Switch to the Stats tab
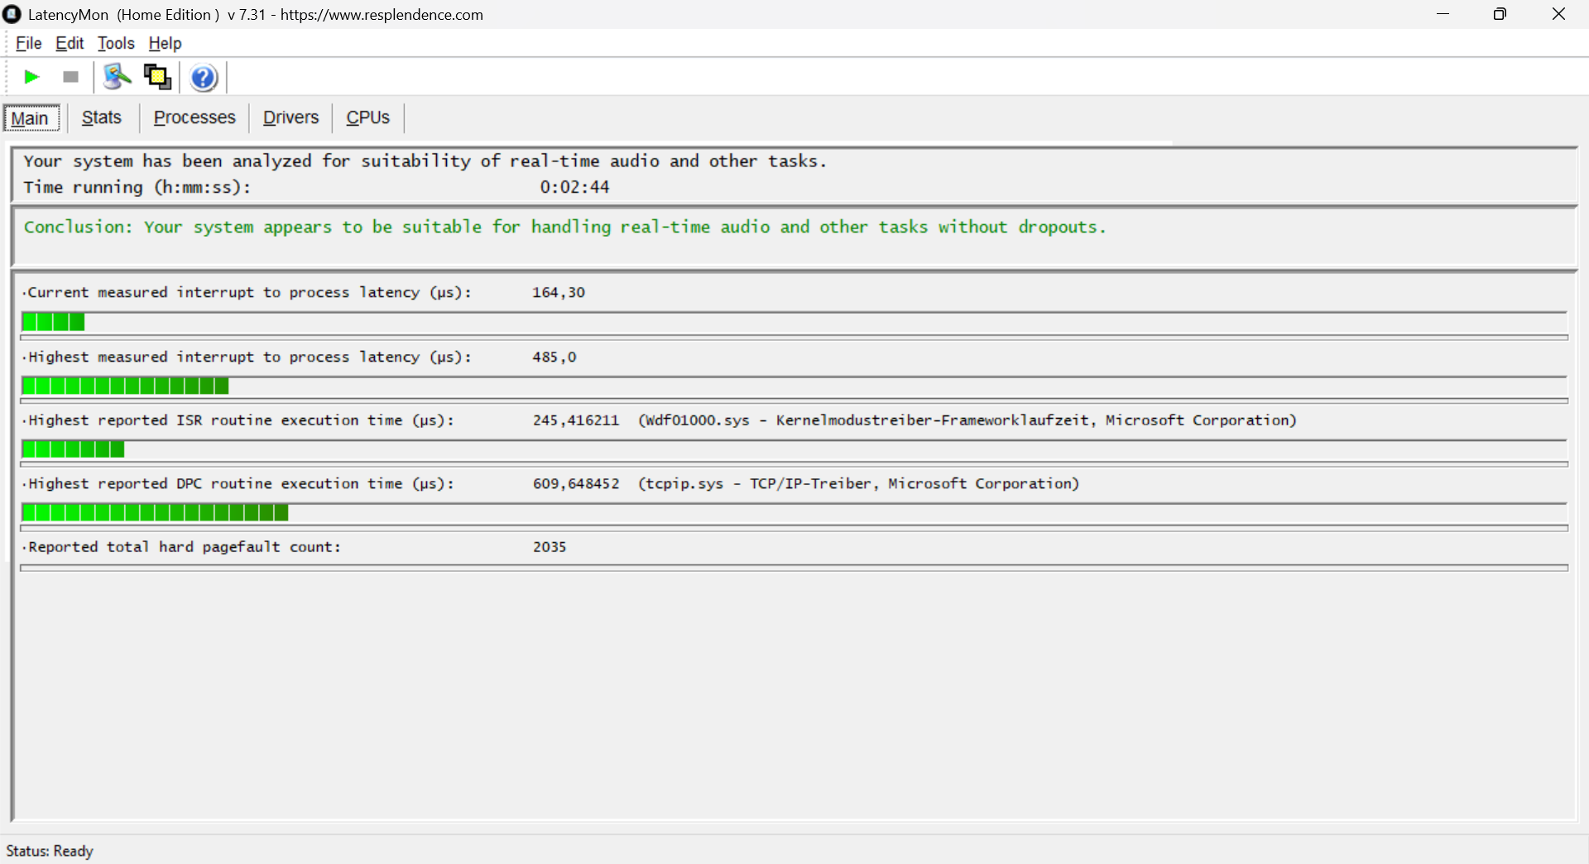Screen dimensions: 1589x864 pos(102,118)
